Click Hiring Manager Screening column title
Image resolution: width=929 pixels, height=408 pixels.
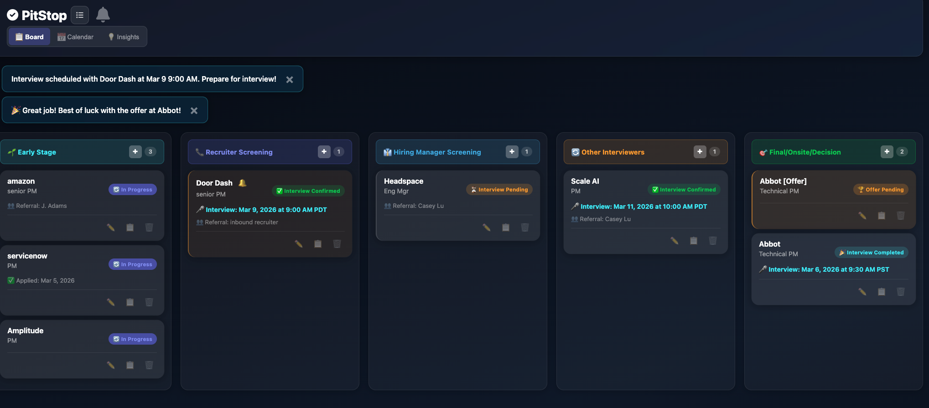(437, 152)
